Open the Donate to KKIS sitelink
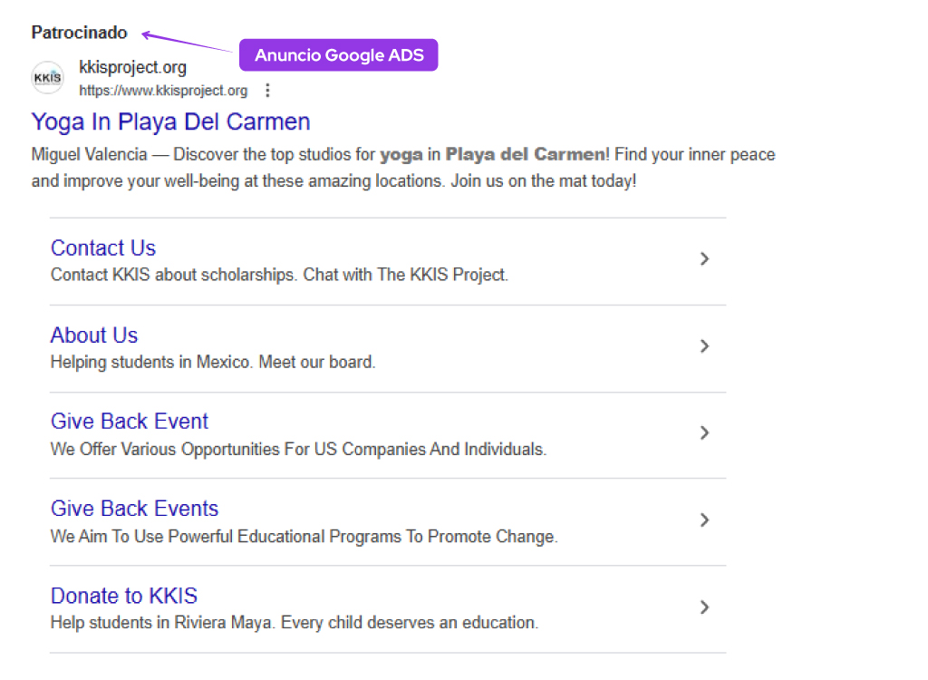The width and height of the screenshot is (928, 680). (123, 596)
